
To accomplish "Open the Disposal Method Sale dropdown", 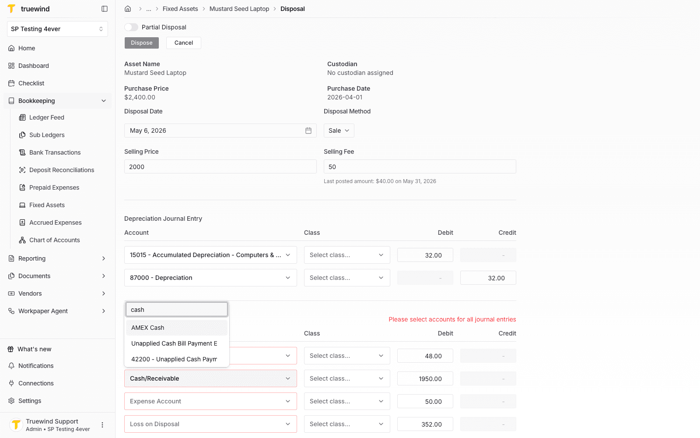I will point(339,131).
